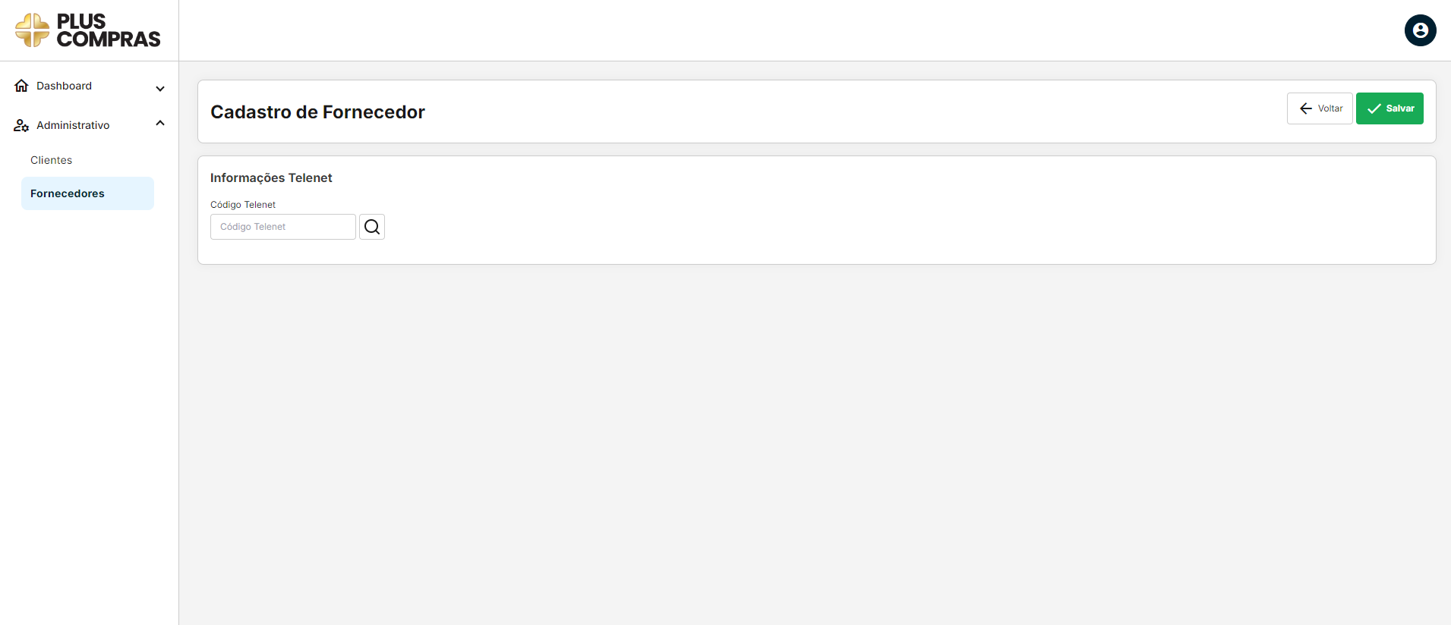Click inside the Código Telenet input field
1451x625 pixels.
pyautogui.click(x=282, y=226)
